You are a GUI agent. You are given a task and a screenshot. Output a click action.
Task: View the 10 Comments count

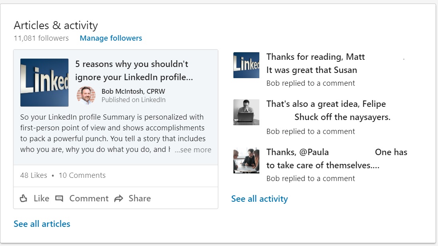tap(82, 175)
